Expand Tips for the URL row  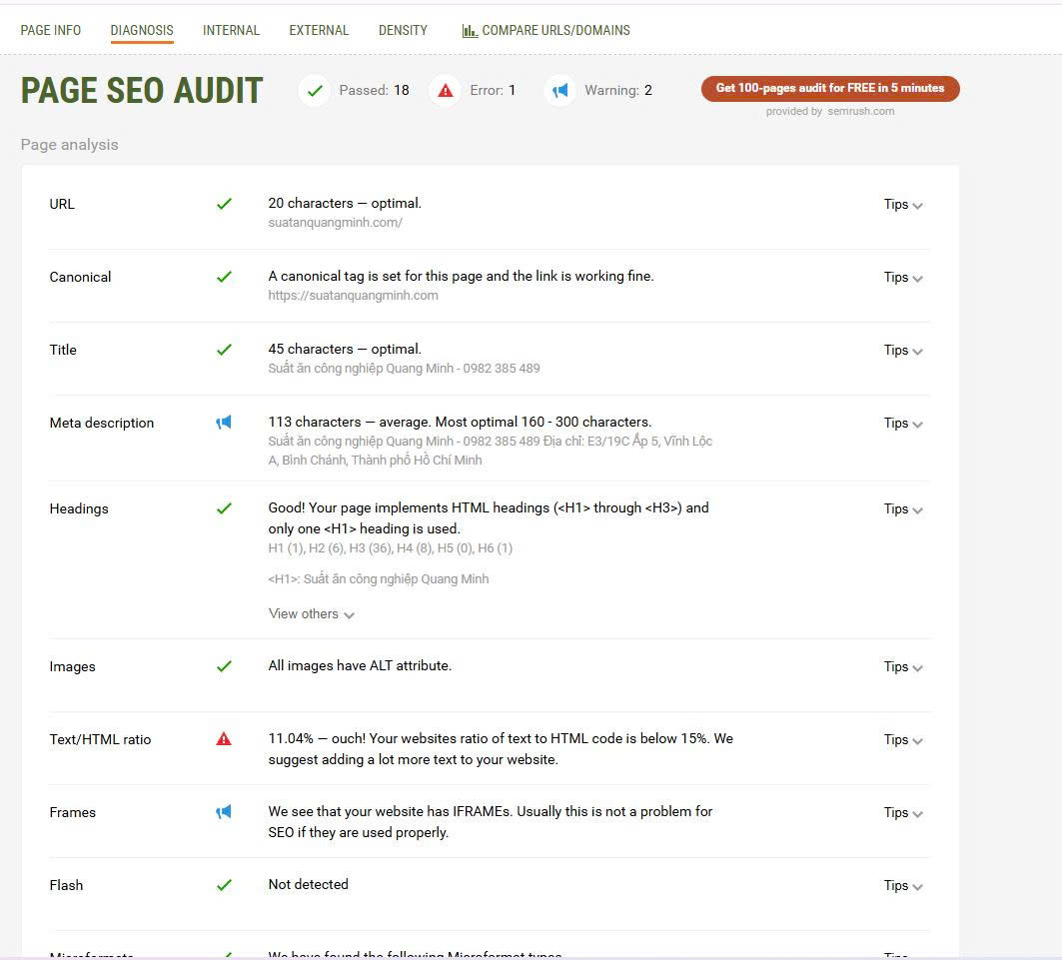[x=903, y=205]
